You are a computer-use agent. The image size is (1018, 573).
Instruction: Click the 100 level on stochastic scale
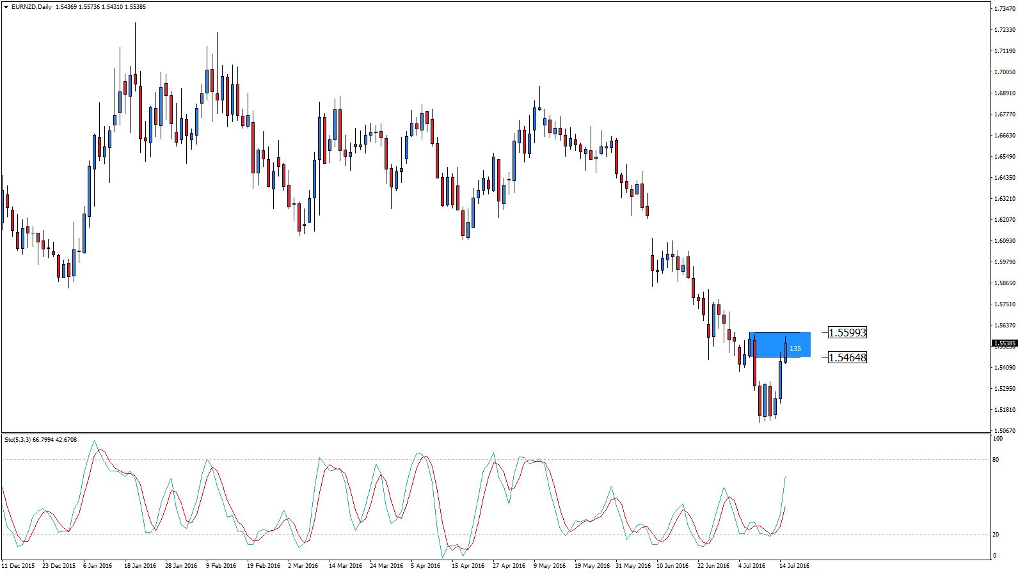click(x=997, y=439)
